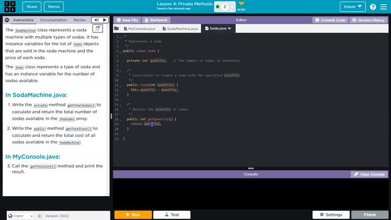
Task: Open the English language dropdown
Action: (x=20, y=216)
